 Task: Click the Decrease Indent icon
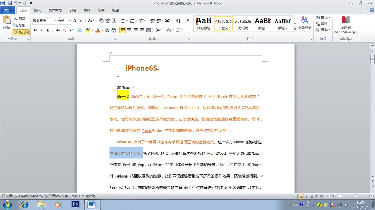152,21
